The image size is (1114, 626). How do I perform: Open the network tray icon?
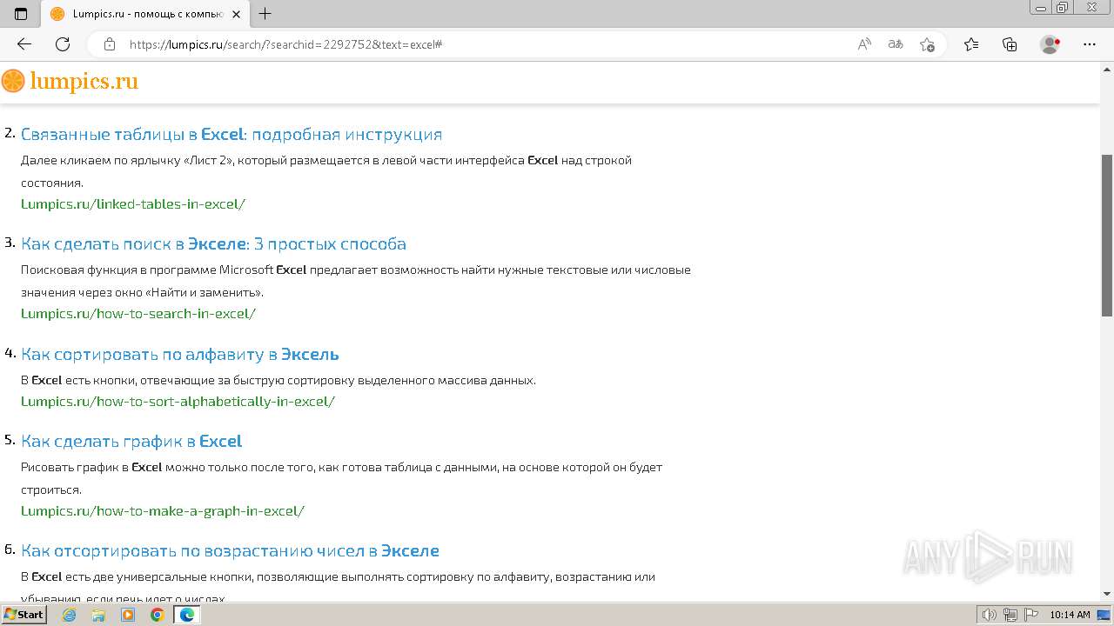coord(1010,615)
